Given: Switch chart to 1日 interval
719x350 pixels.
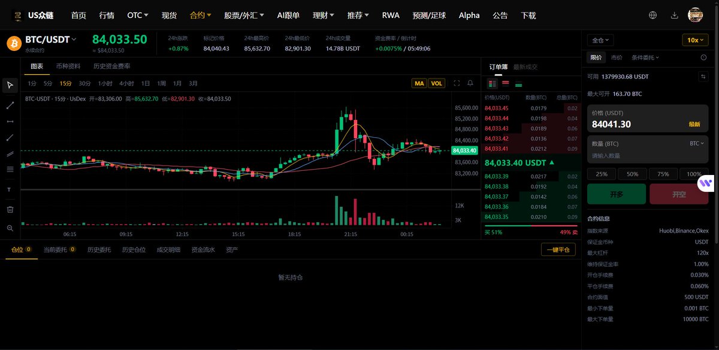Looking at the screenshot, I should click(146, 83).
